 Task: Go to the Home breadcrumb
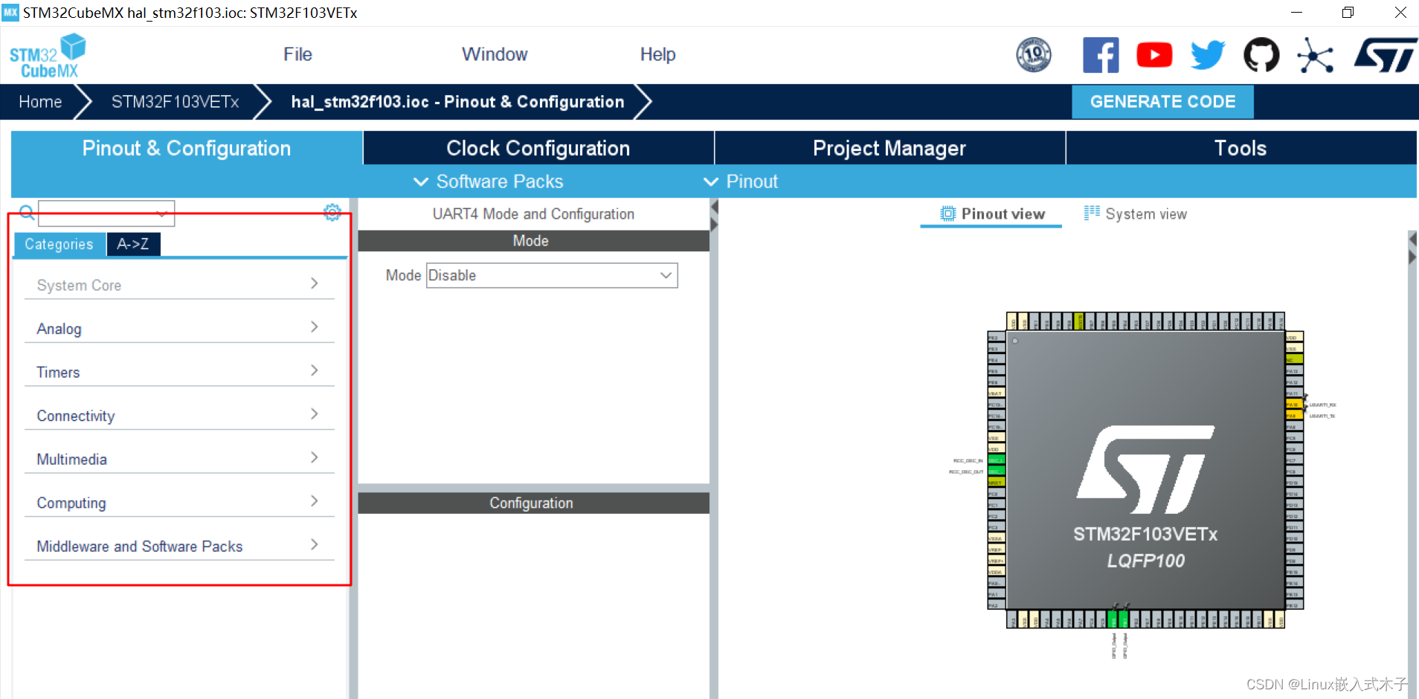40,102
